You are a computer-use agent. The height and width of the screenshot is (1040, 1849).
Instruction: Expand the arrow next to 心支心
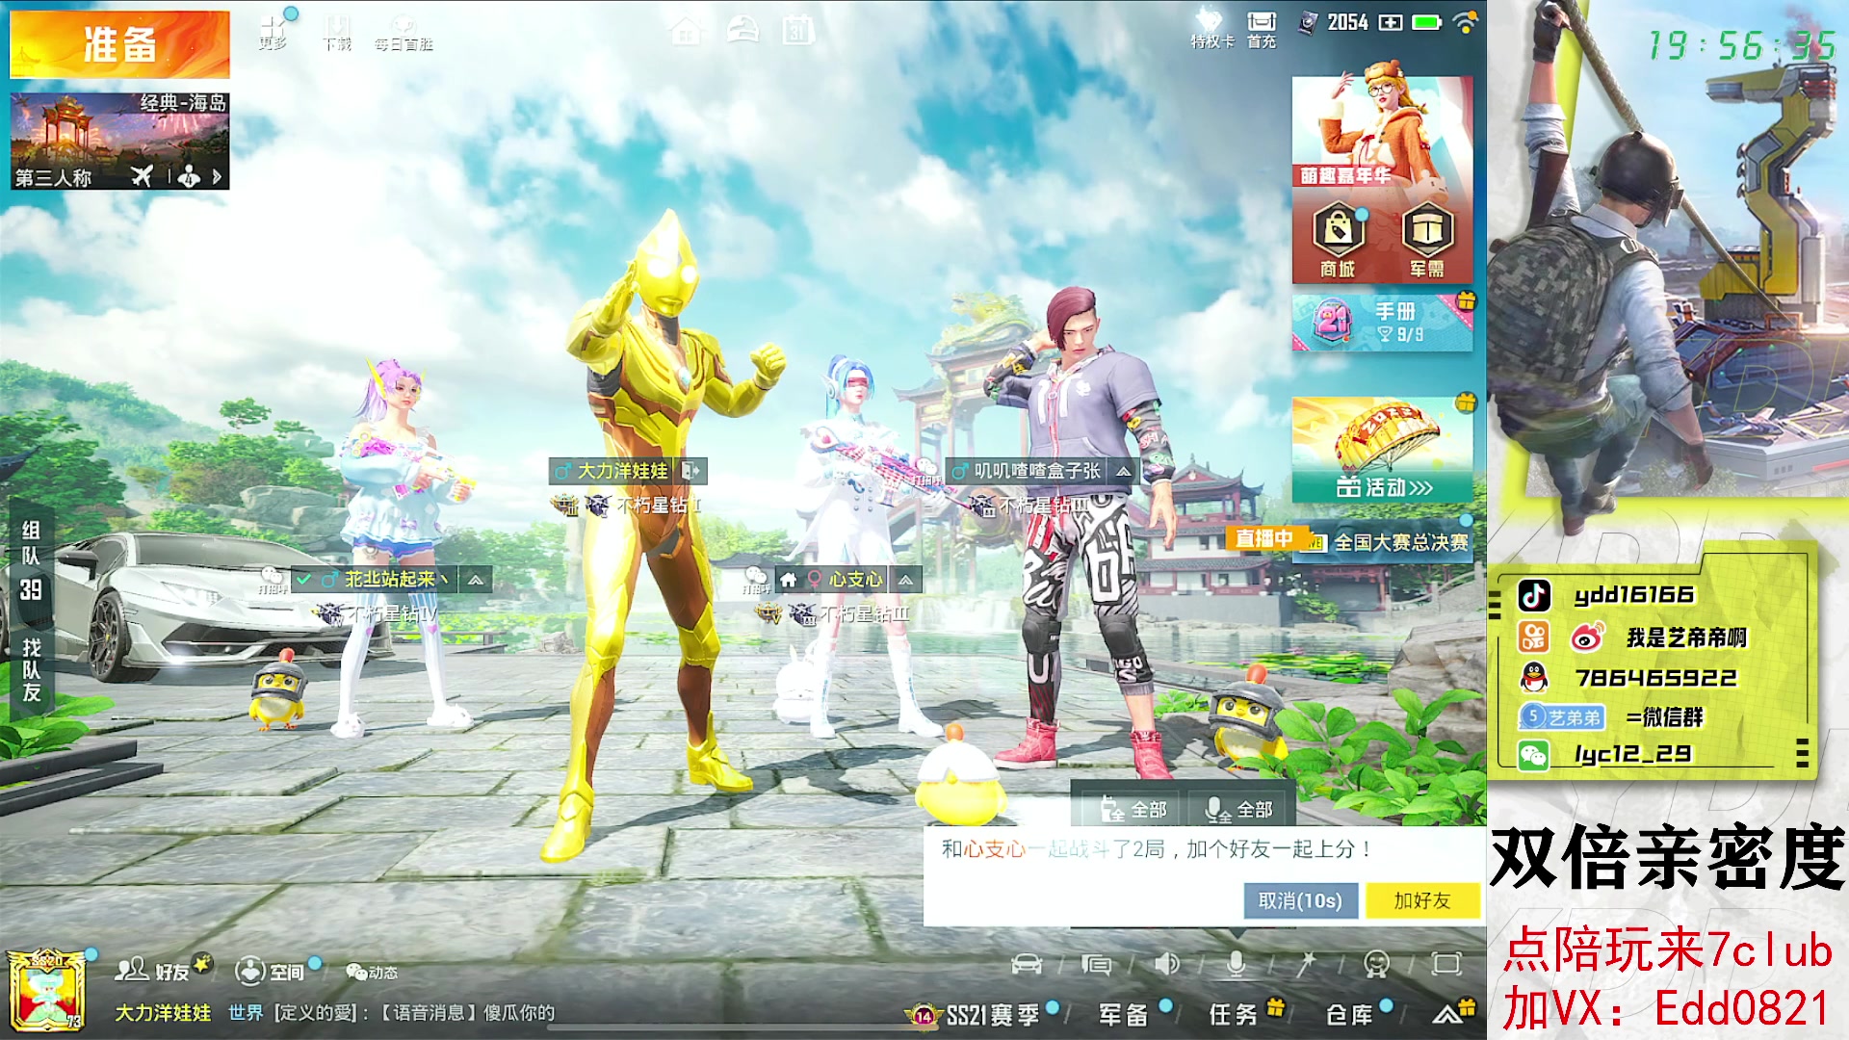tap(905, 579)
